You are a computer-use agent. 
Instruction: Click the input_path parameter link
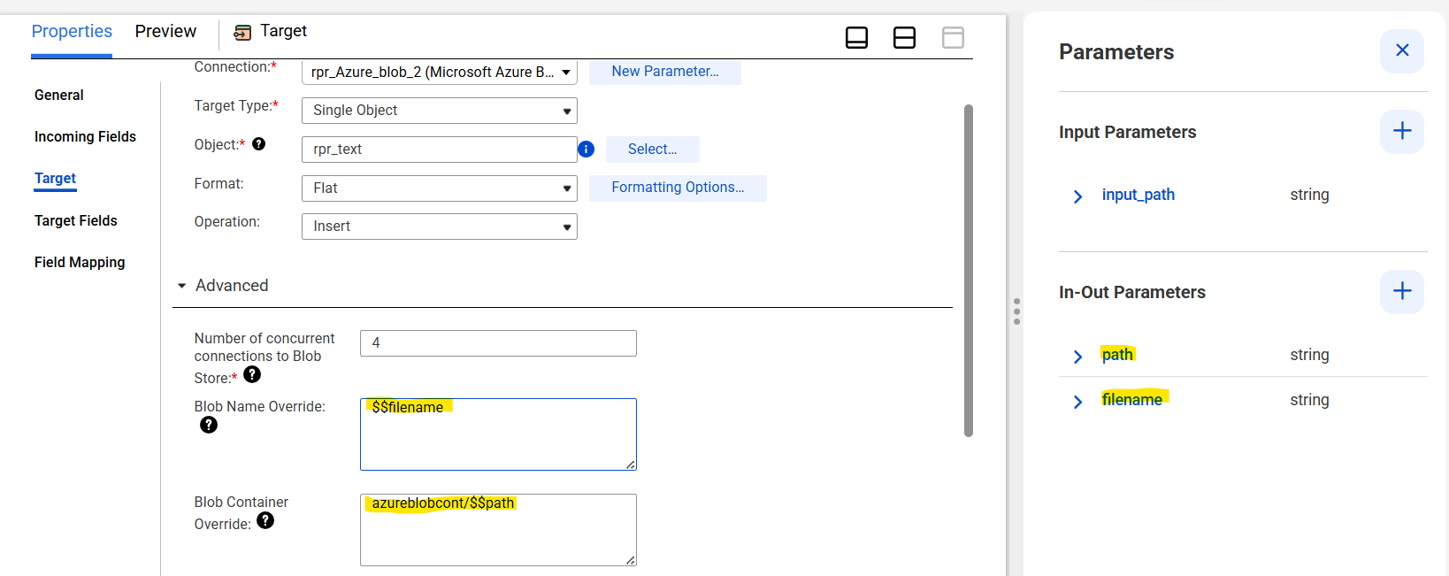pyautogui.click(x=1138, y=195)
